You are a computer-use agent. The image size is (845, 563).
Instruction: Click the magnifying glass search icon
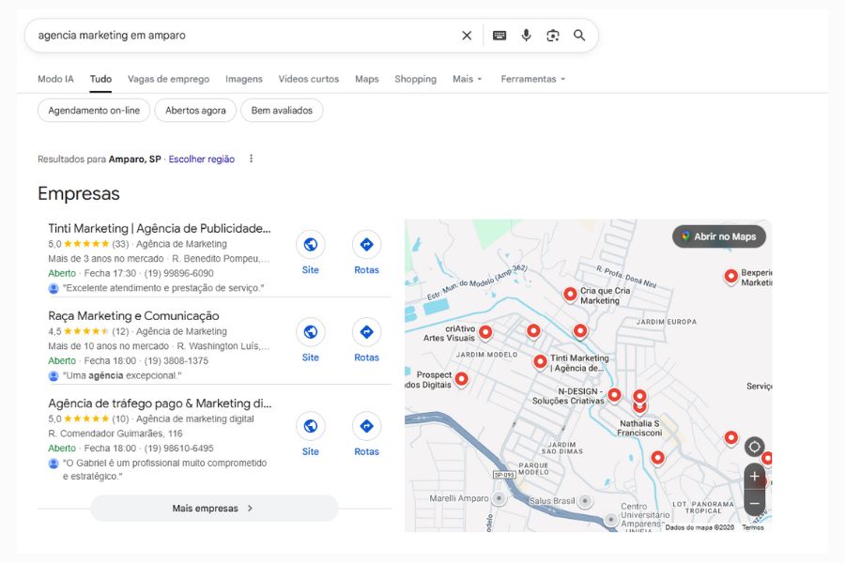(x=579, y=36)
